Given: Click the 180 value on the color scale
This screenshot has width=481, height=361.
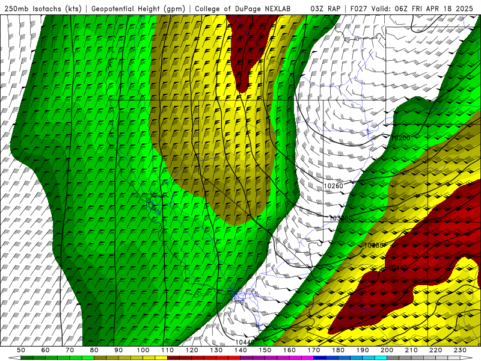Looking at the screenshot, I should pyautogui.click(x=338, y=350).
